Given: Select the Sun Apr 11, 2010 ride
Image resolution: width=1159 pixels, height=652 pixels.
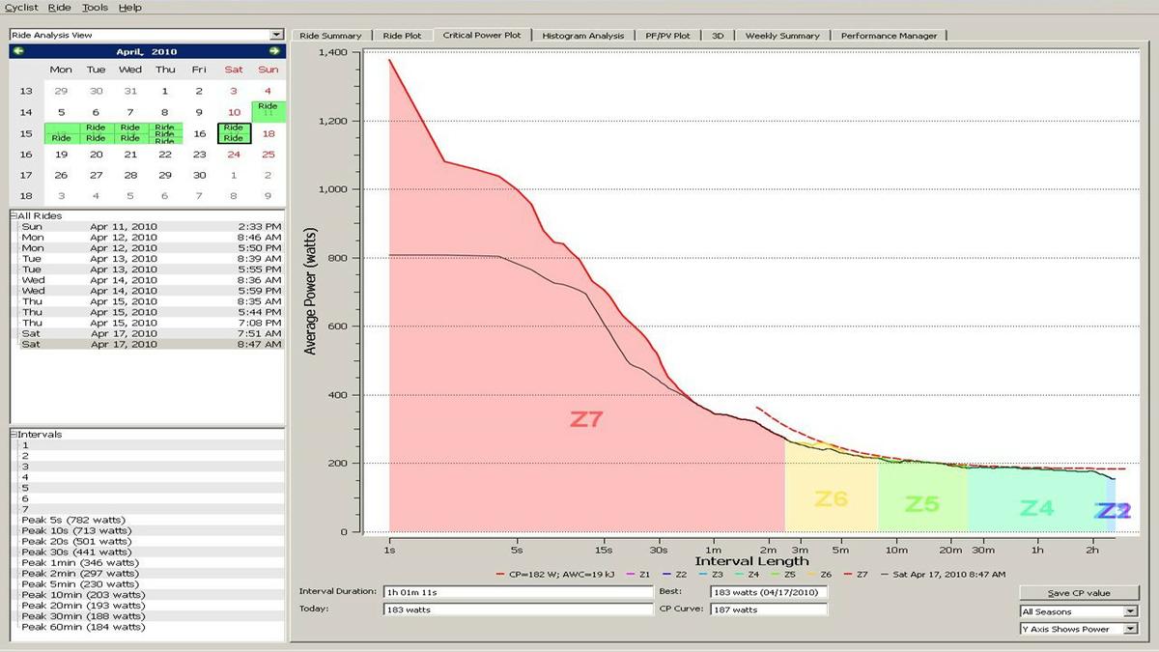Looking at the screenshot, I should [x=151, y=226].
